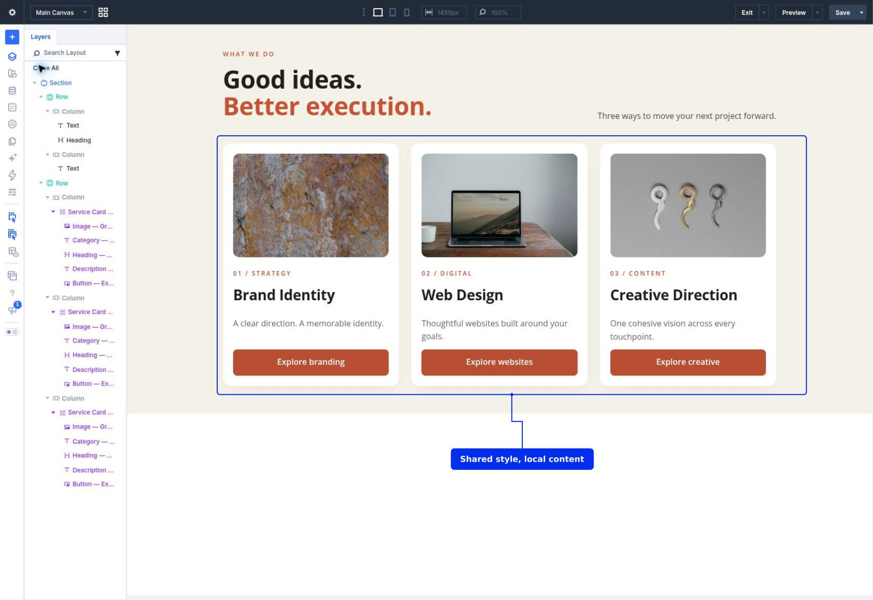Collapse the Section layer in the tree
The image size is (873, 600).
click(x=35, y=83)
